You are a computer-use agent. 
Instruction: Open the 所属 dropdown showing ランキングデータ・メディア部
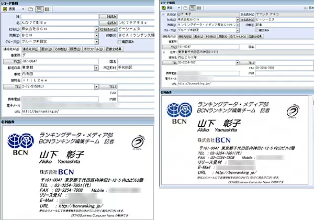pyautogui.click(x=238, y=25)
